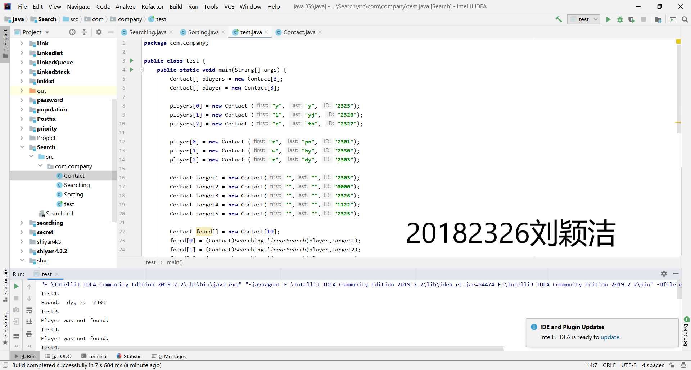Expand the secret folder

tap(22, 232)
